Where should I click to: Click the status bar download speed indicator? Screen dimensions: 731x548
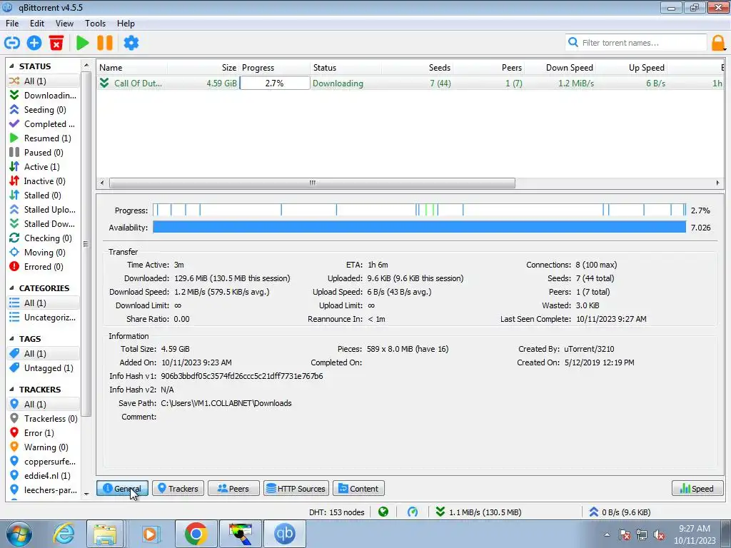click(479, 512)
